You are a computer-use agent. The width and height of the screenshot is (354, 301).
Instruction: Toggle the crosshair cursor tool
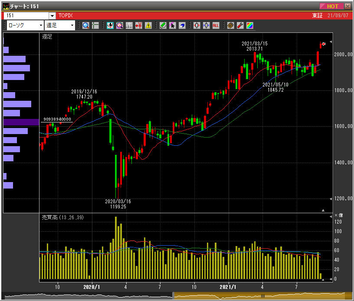click(95, 26)
